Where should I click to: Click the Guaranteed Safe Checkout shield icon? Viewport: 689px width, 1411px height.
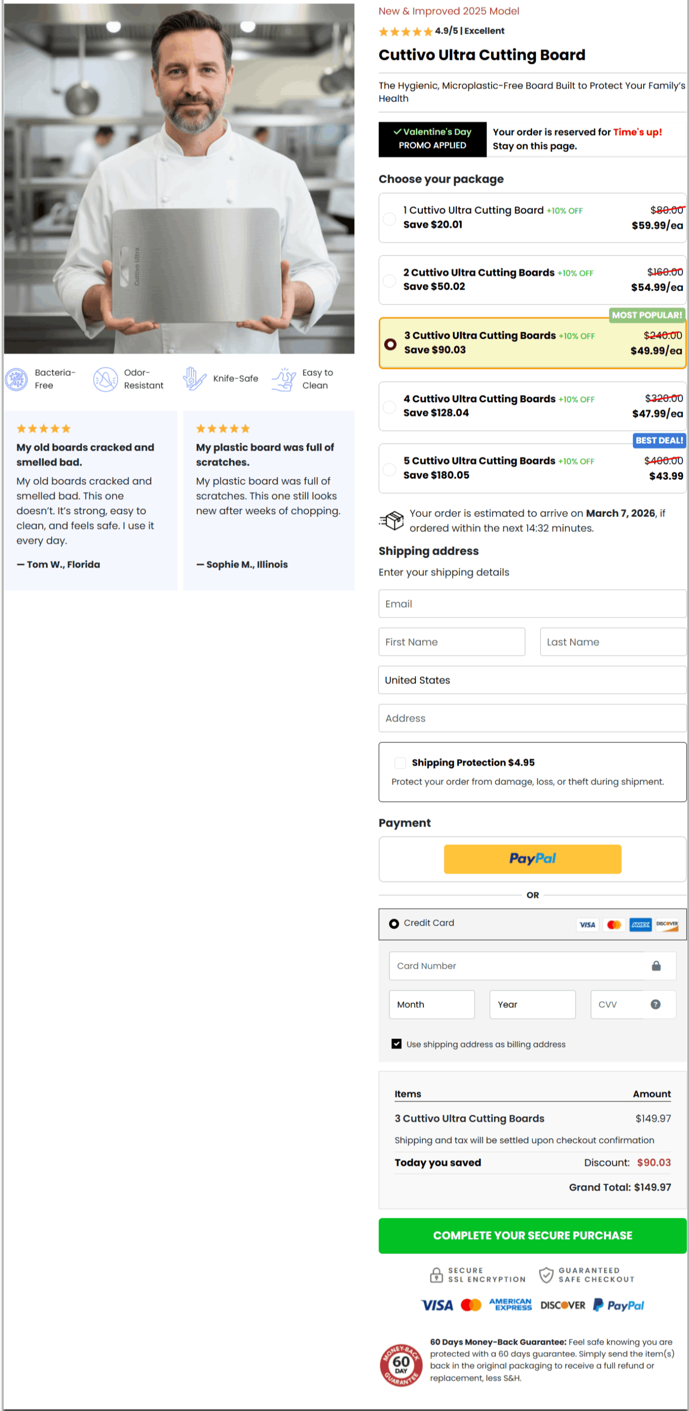(546, 1274)
